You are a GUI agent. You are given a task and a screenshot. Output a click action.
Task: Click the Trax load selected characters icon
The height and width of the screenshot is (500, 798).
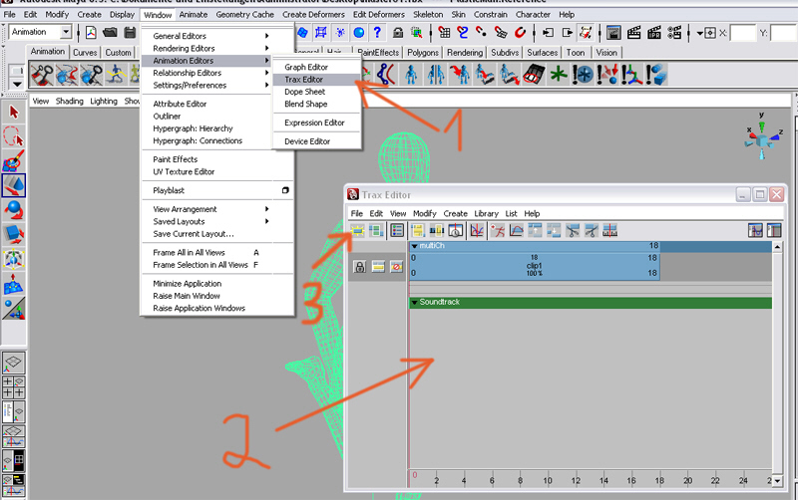click(357, 231)
